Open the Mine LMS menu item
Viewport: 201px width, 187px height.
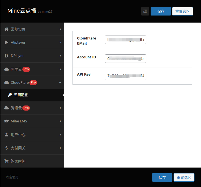[x=32, y=121]
